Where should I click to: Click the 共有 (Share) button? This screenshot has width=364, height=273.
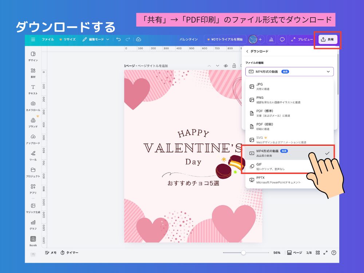(328, 39)
